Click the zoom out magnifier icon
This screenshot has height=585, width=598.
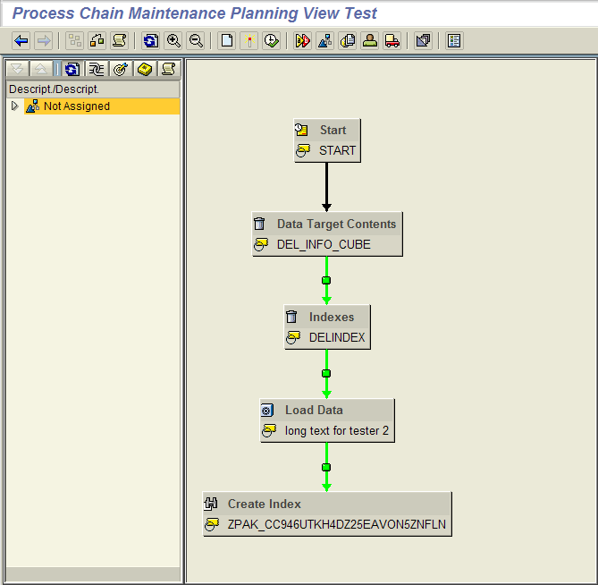click(196, 41)
